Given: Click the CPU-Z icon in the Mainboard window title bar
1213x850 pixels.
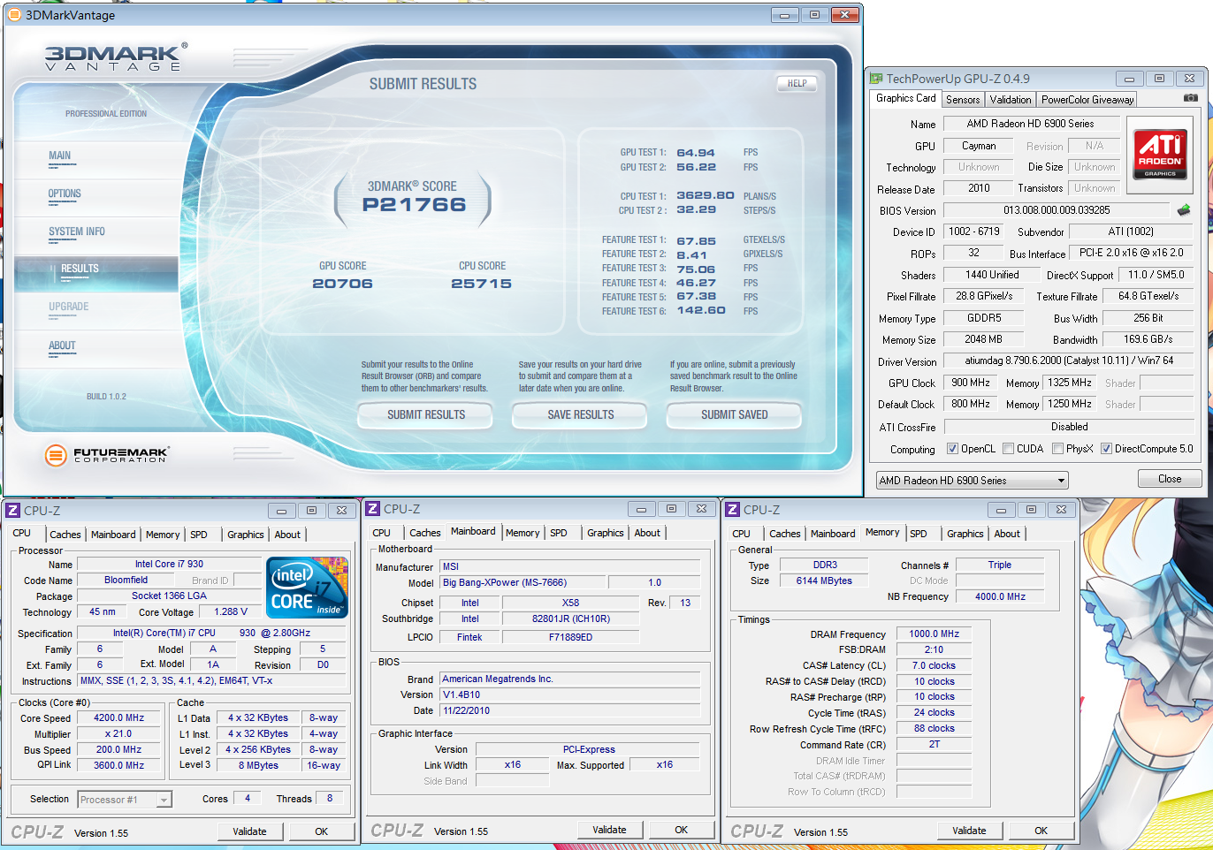Looking at the screenshot, I should pos(373,509).
